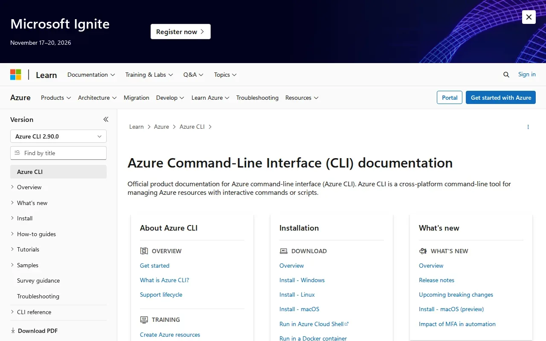This screenshot has height=341, width=546.
Task: Open Overview link under What's new
Action: (x=431, y=266)
